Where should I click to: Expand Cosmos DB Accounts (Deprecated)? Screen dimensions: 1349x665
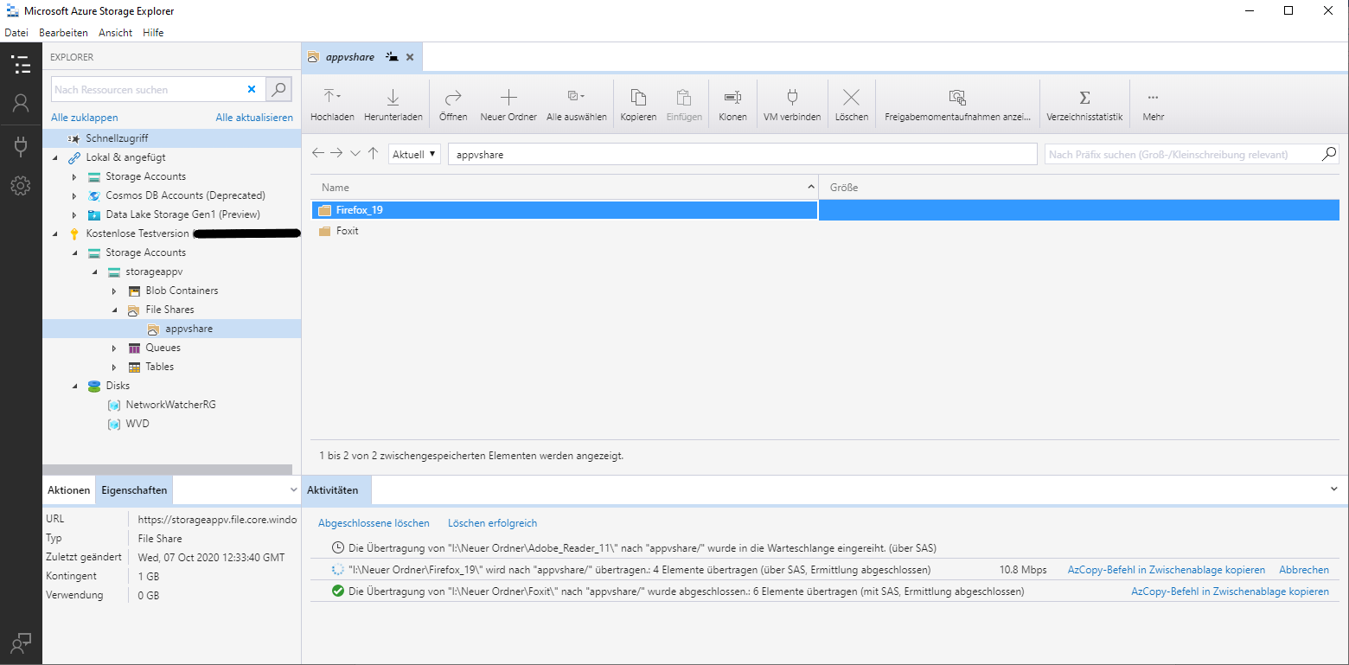75,195
